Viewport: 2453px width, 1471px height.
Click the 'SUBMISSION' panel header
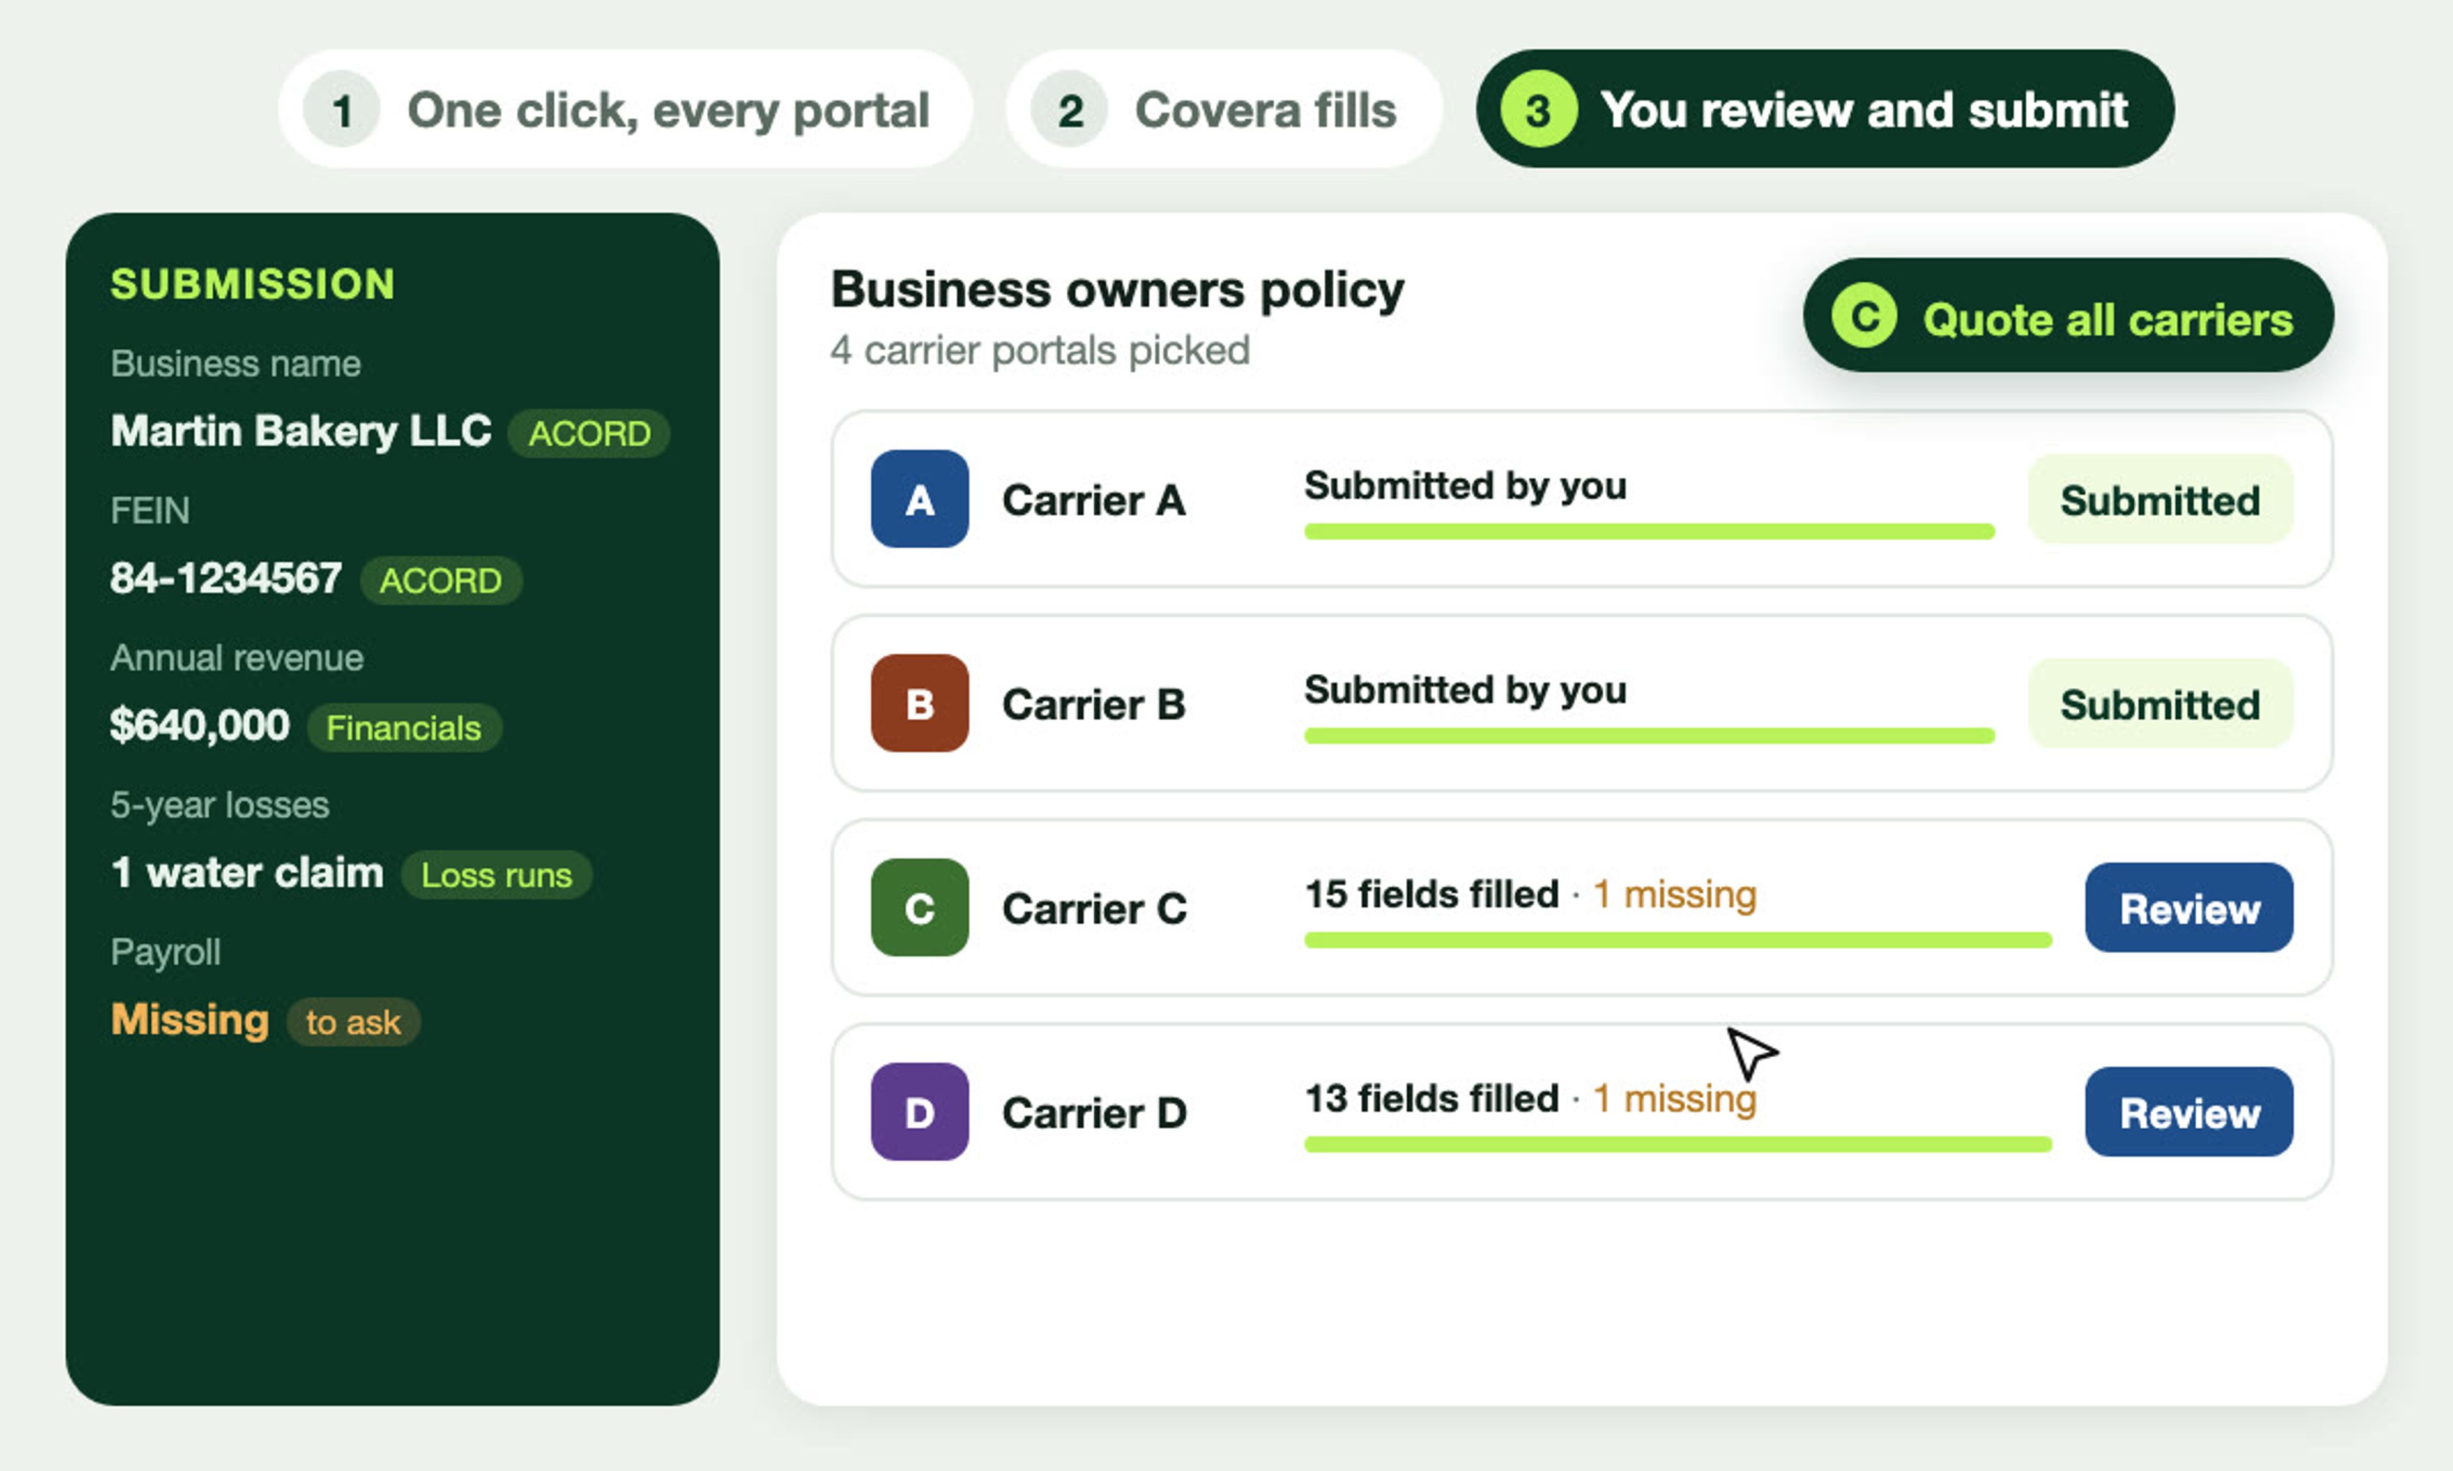point(253,283)
